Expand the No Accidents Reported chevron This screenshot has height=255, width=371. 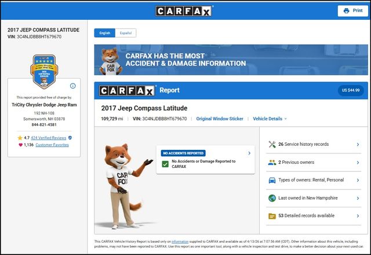249,153
